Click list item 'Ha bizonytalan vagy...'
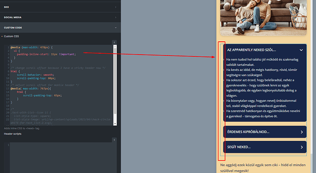 click(261, 103)
